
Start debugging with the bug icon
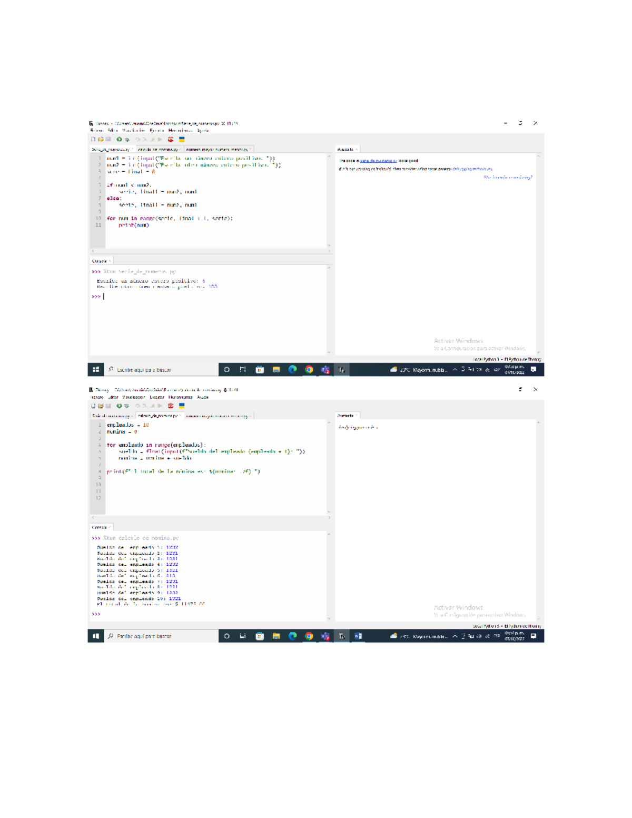127,139
